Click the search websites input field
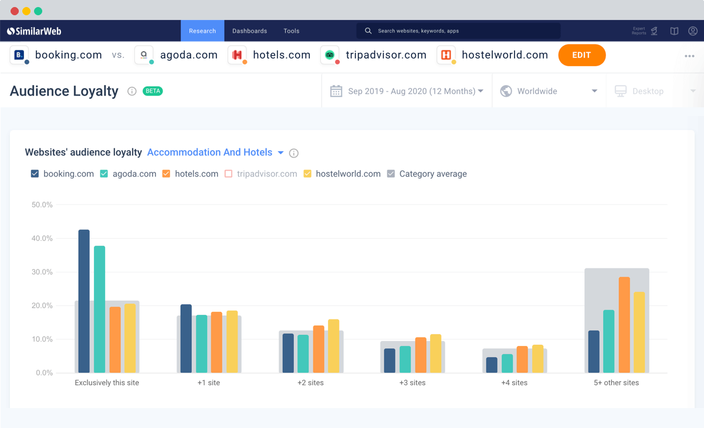Viewport: 704px width, 428px height. [459, 31]
